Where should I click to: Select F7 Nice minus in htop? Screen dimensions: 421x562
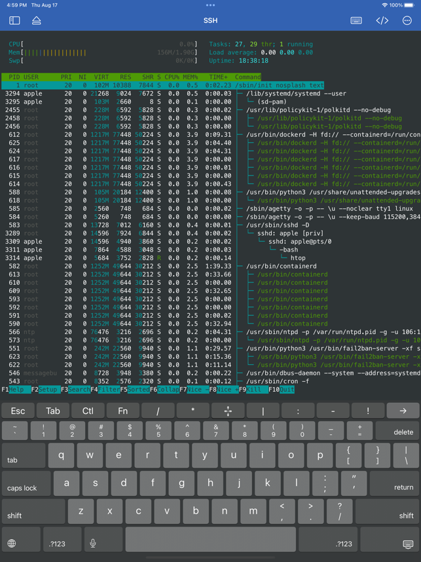coord(194,389)
